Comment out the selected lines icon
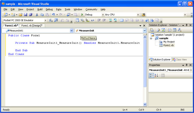 pos(110,20)
